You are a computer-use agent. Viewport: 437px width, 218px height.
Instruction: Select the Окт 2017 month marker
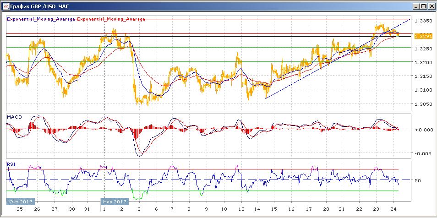click(21, 202)
